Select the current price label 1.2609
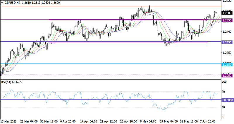Viewport: 234px width, 124px height. pos(227,13)
